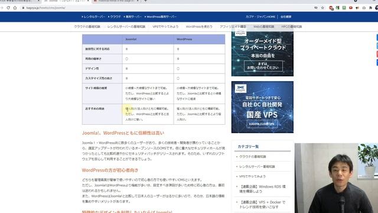This screenshot has width=378, height=213.
Task: Open the puzzle-piece extensions menu
Action: pos(370,8)
